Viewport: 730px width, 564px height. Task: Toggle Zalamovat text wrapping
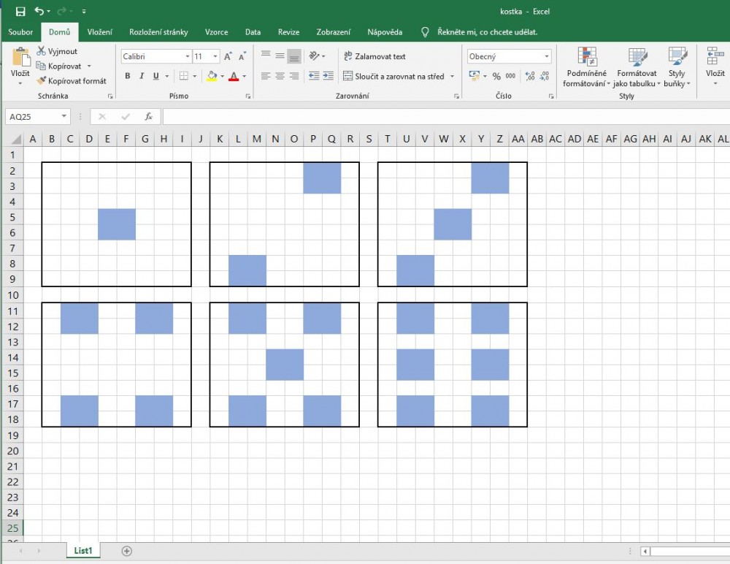[x=374, y=56]
